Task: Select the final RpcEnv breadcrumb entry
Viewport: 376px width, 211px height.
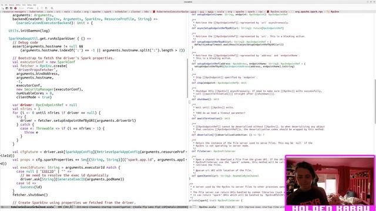Action: 335,12
